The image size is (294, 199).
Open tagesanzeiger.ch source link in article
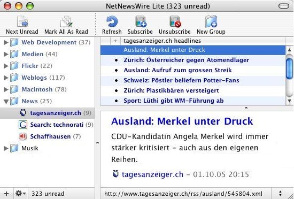point(152,174)
